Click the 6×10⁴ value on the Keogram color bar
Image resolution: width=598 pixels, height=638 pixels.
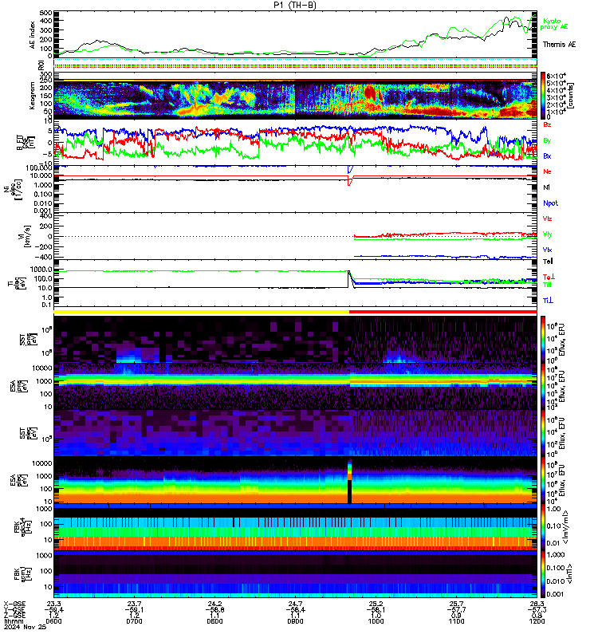[556, 76]
